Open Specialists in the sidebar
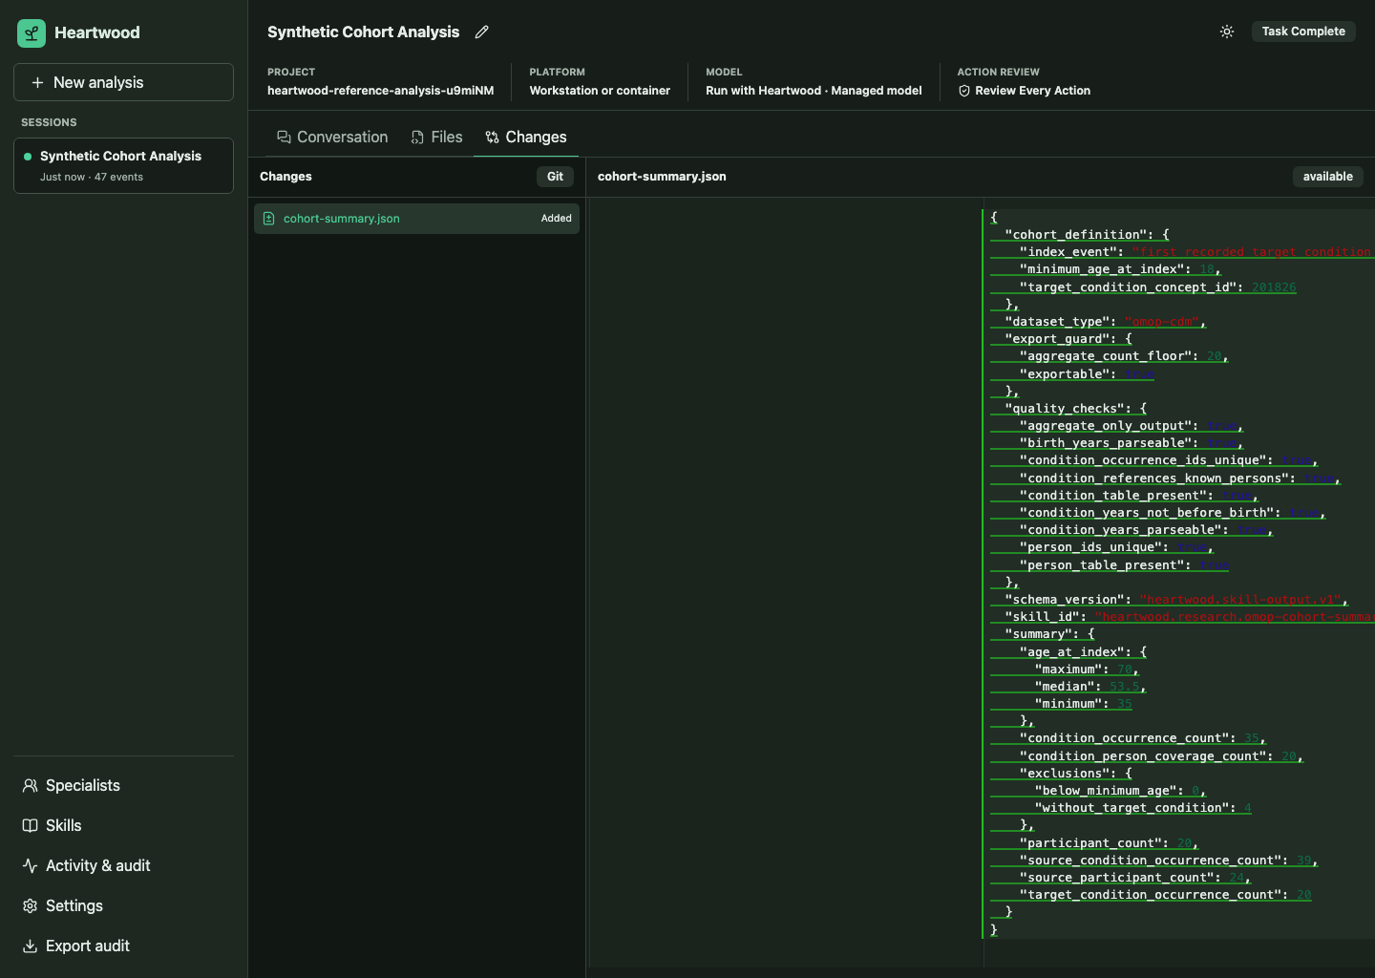 click(123, 786)
